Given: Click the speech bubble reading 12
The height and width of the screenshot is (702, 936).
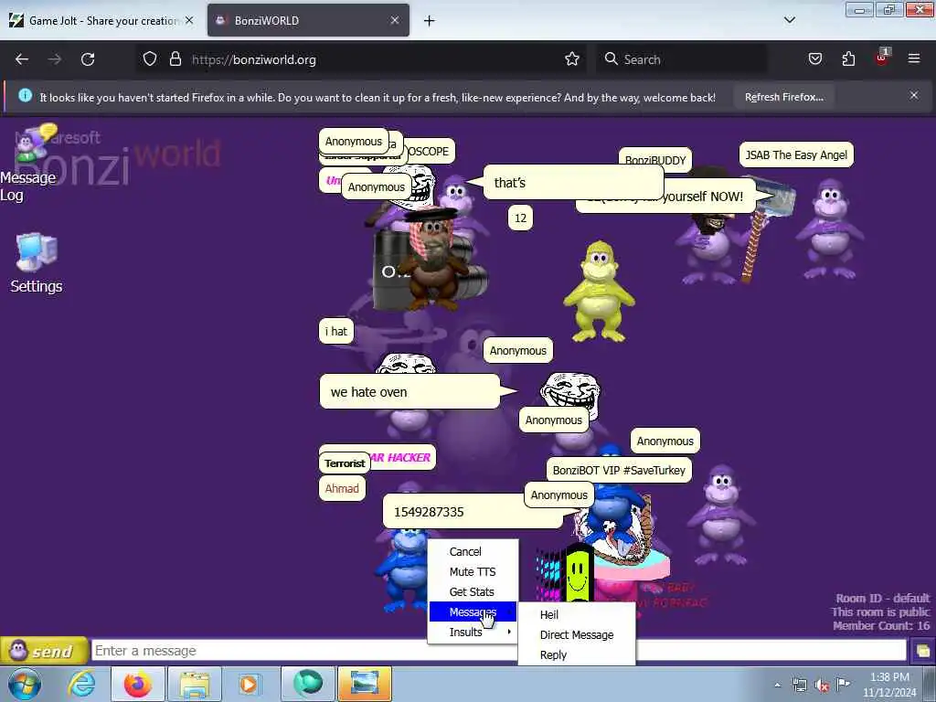Looking at the screenshot, I should [520, 218].
